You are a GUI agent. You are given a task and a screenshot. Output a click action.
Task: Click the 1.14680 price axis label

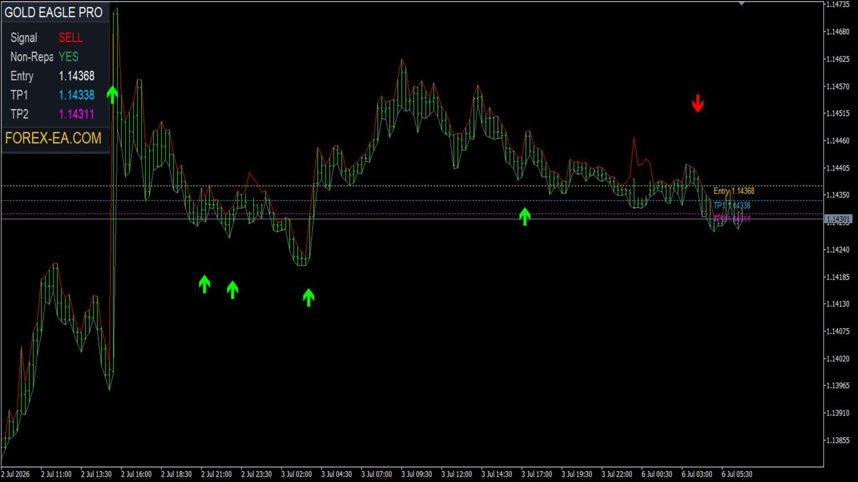(x=837, y=32)
